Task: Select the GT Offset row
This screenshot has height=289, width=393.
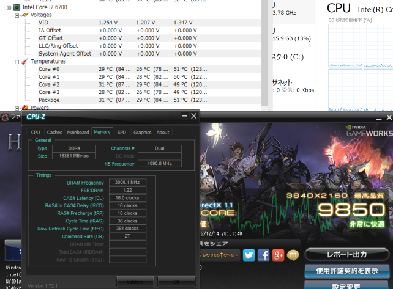Action: 149,38
